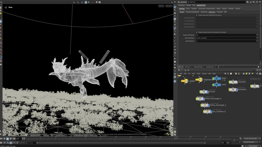262x147 pixels.
Task: Click the Auto Update button
Action: [253, 146]
